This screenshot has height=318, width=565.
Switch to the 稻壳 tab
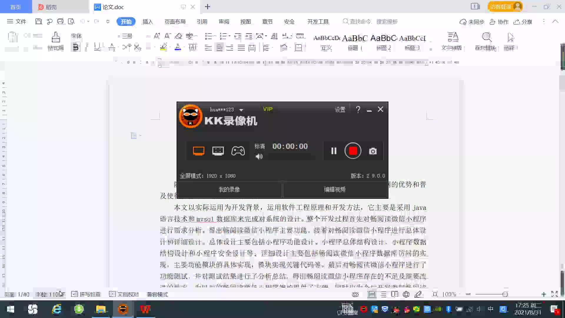[x=60, y=7]
